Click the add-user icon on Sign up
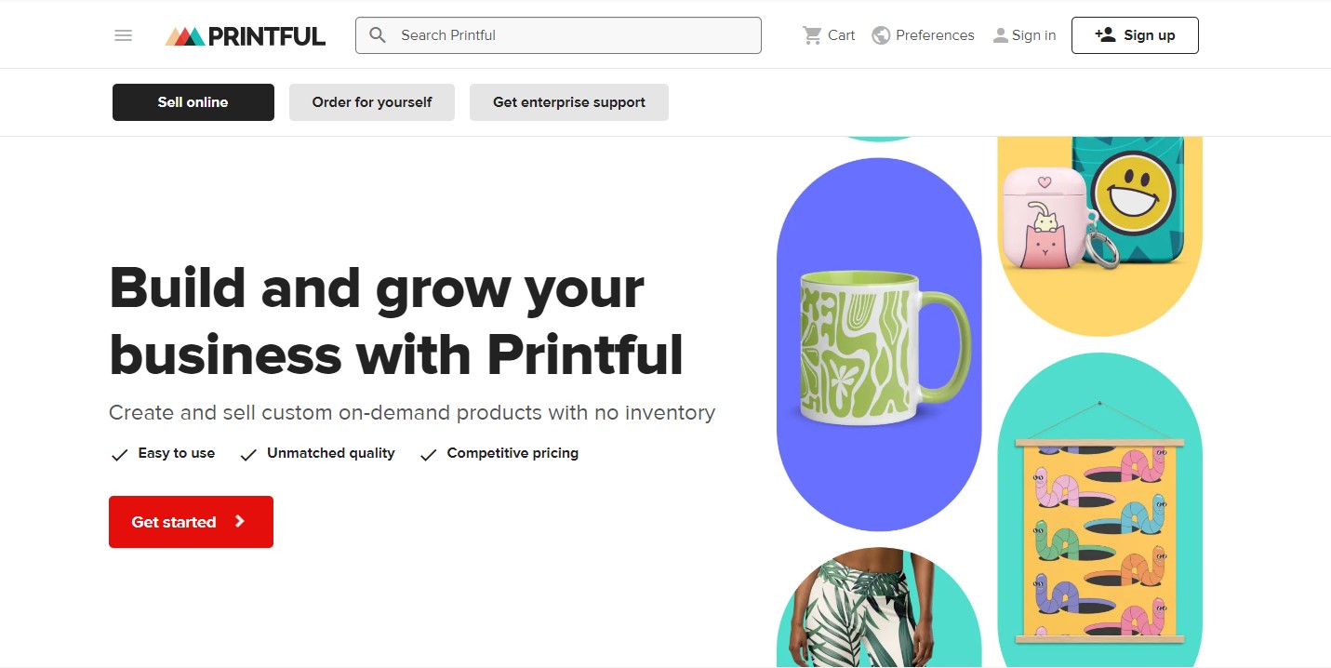Image resolution: width=1331 pixels, height=668 pixels. point(1105,35)
